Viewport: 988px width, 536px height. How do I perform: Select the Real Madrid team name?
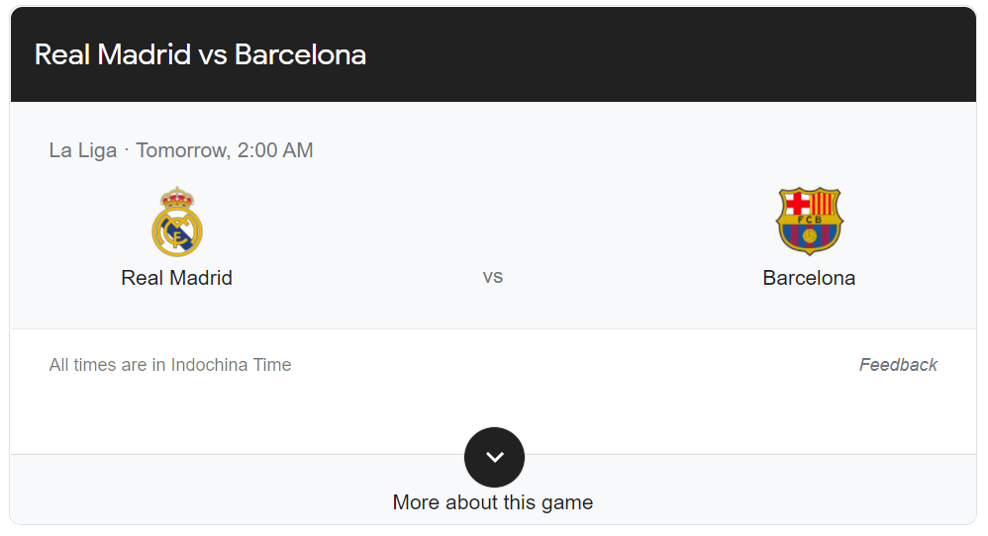point(176,278)
